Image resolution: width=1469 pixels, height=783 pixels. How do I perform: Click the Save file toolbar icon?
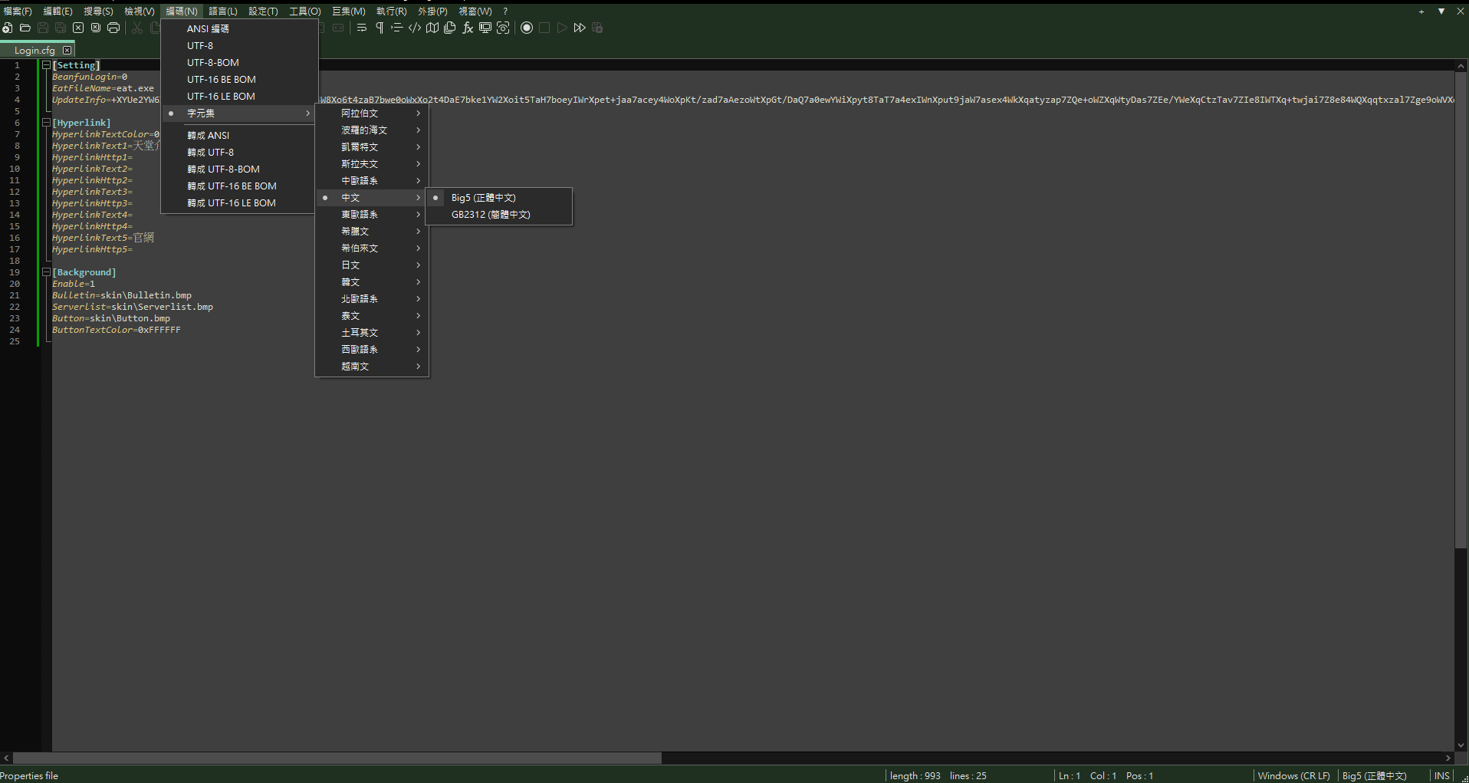point(43,28)
